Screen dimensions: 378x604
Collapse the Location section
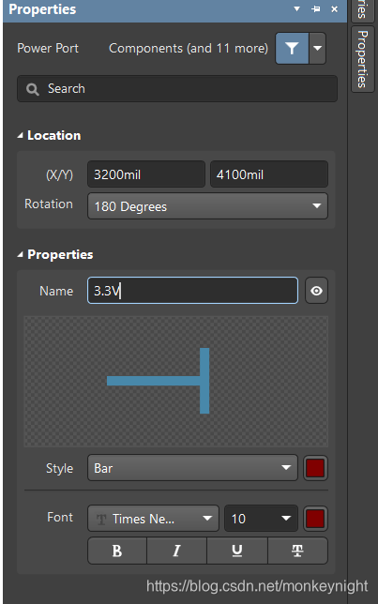point(20,135)
